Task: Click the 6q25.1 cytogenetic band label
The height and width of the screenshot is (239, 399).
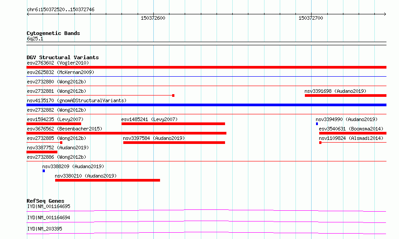Action: 35,39
